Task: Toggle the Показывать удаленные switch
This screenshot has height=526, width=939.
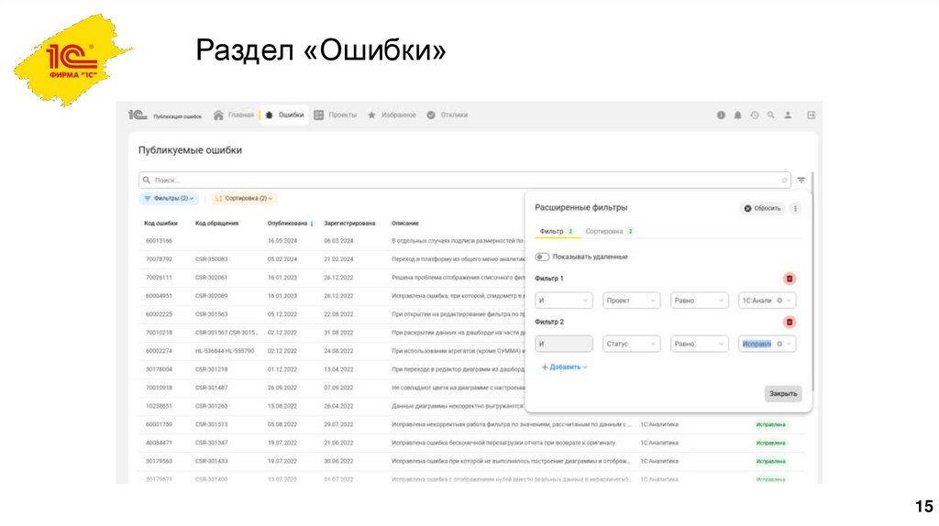Action: 542,257
